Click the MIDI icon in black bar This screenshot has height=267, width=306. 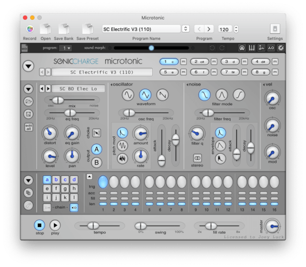25,48
